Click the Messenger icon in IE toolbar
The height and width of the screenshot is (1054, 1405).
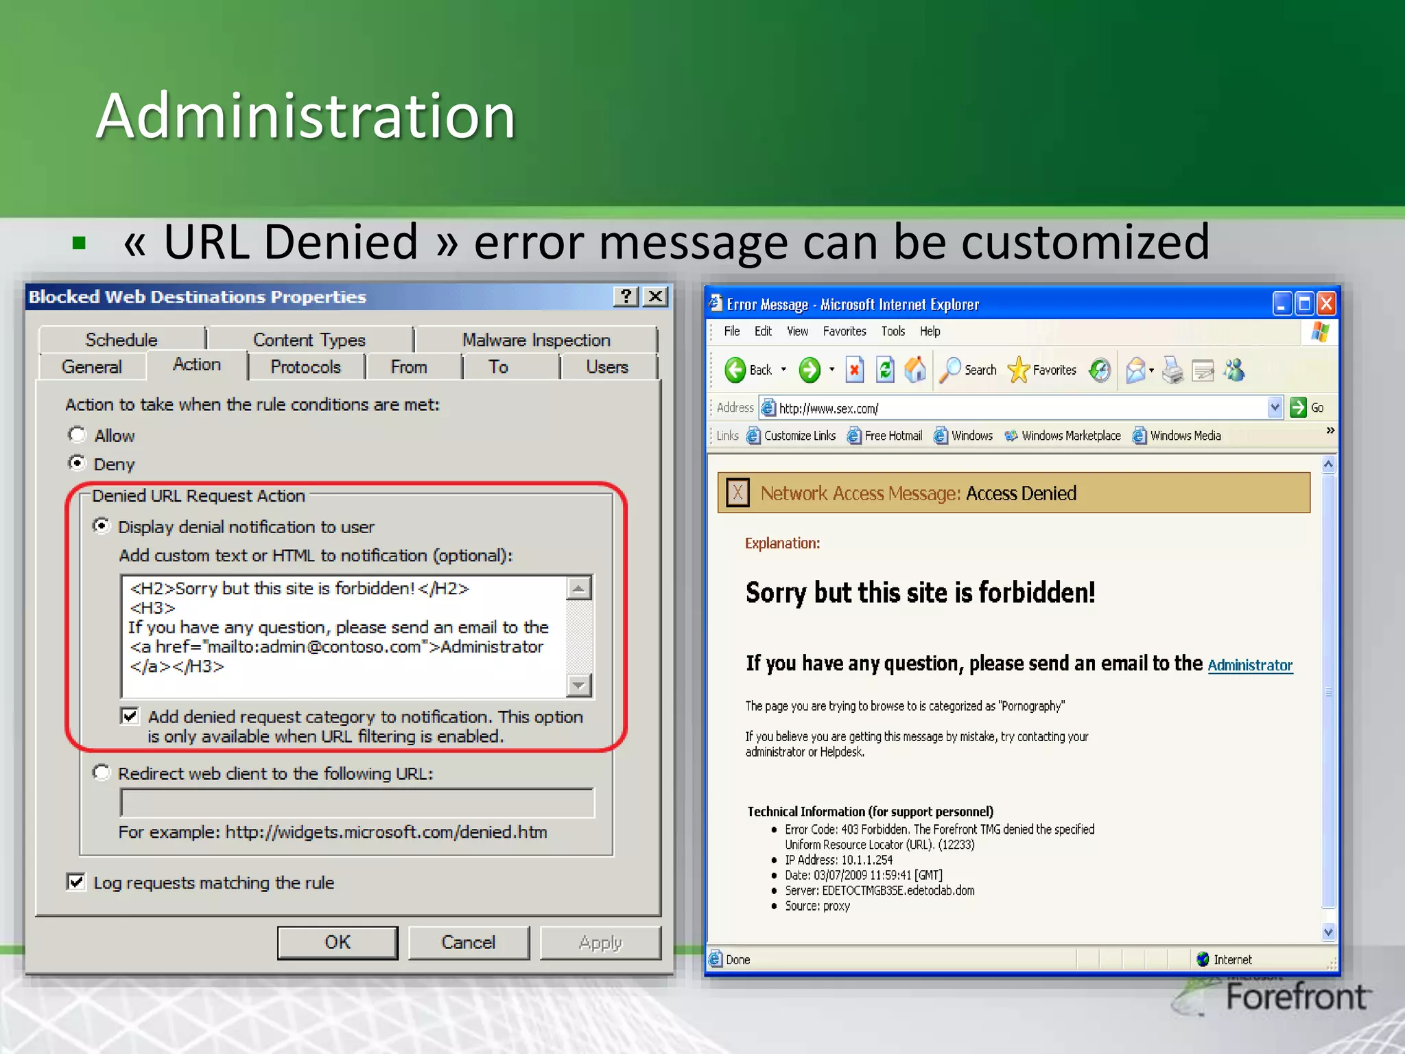click(1234, 371)
